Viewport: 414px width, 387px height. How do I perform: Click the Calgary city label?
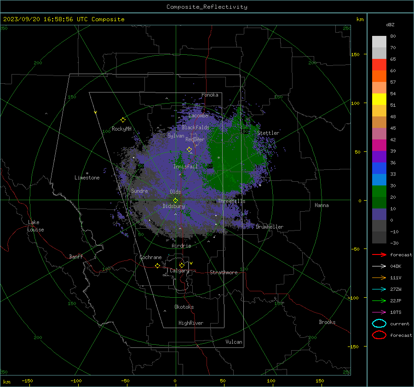click(179, 271)
